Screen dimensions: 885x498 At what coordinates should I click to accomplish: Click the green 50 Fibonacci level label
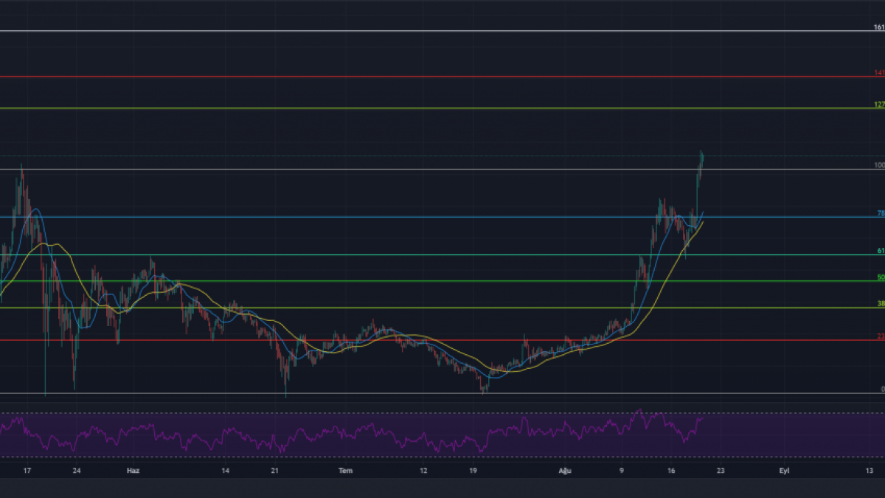(880, 277)
